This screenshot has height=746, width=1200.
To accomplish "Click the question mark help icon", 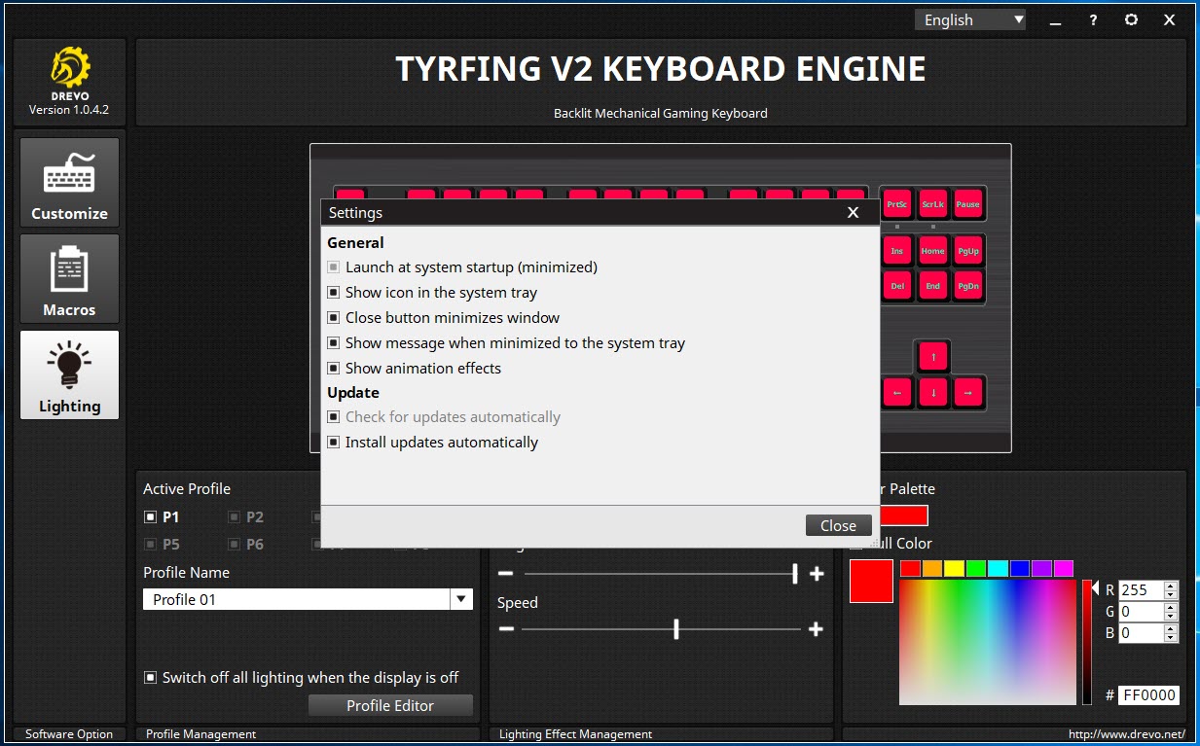I will [1094, 19].
